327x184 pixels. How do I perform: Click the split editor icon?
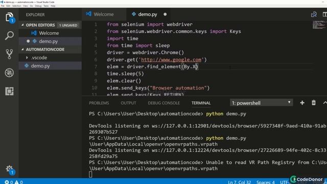(325, 14)
